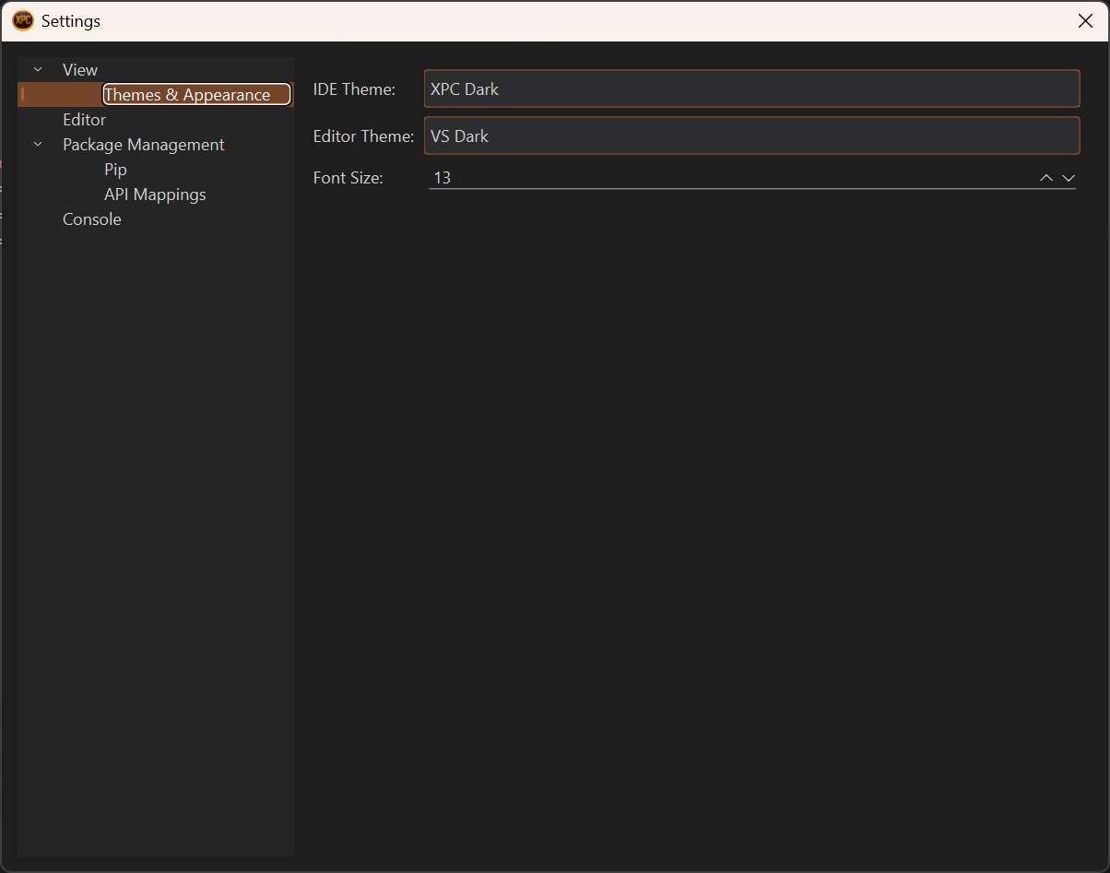The image size is (1110, 873).
Task: Increase font size with the up arrow
Action: click(1046, 178)
